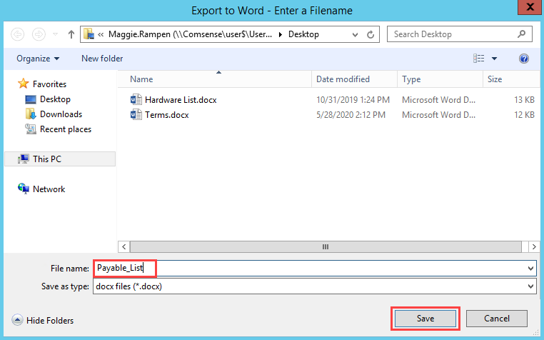The image size is (544, 340).
Task: Change view using the view icon
Action: coord(479,59)
